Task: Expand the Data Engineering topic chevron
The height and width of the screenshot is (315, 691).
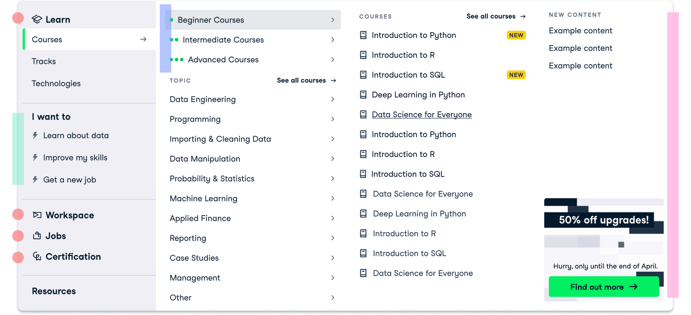Action: [333, 99]
